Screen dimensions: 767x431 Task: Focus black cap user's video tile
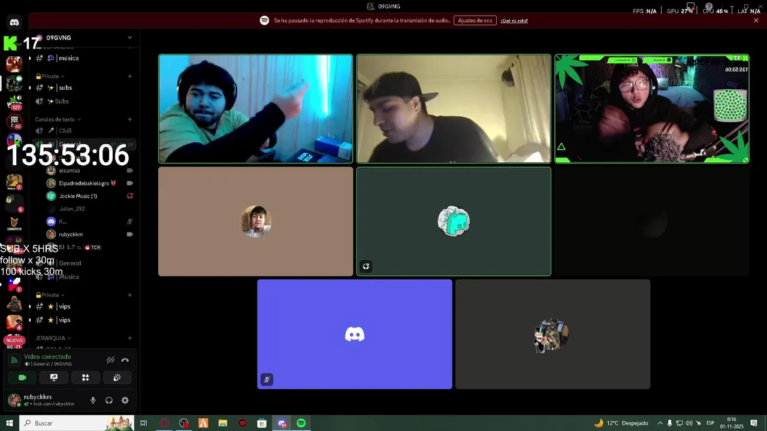[x=454, y=108]
